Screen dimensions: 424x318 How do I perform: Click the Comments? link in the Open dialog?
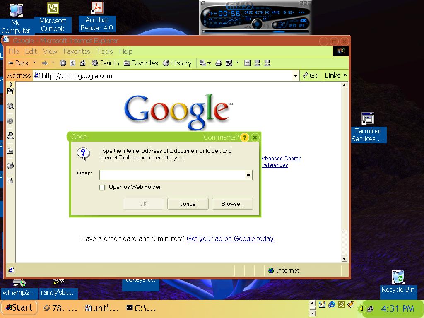click(221, 137)
